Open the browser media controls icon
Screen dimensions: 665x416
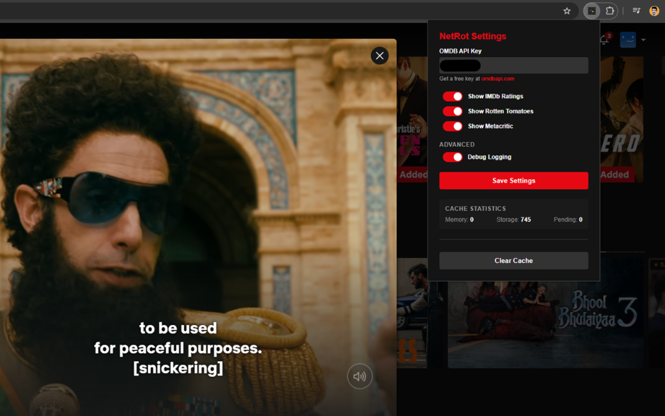(636, 10)
